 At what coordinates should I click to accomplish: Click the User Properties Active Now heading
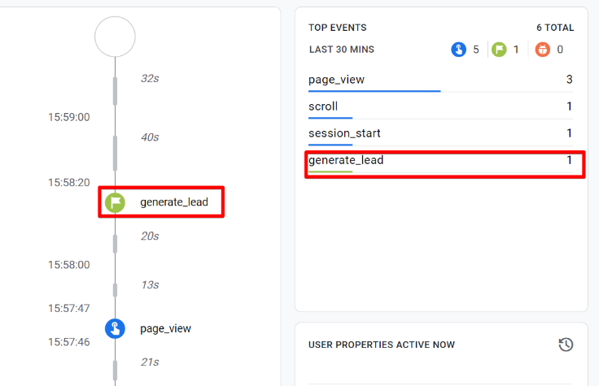382,345
